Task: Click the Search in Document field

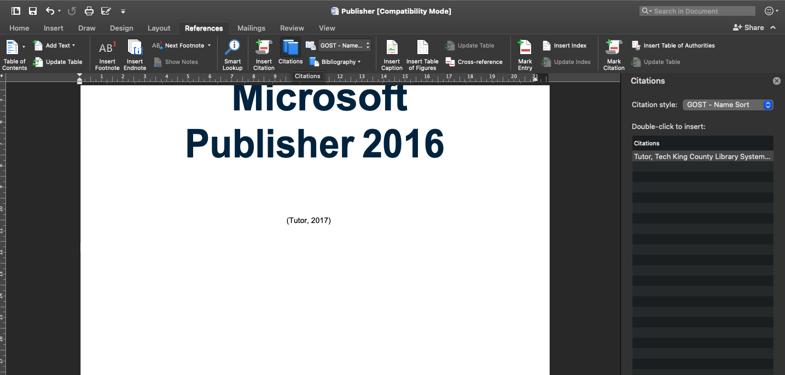Action: (x=697, y=11)
